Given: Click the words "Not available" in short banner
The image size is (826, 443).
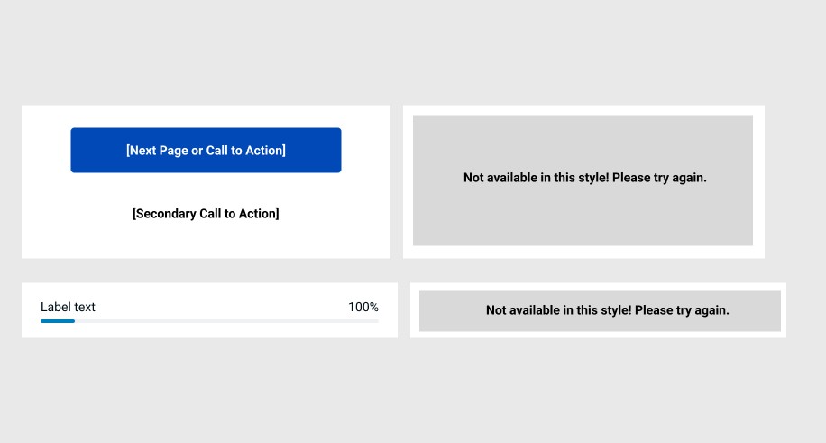Looking at the screenshot, I should pyautogui.click(x=523, y=310).
